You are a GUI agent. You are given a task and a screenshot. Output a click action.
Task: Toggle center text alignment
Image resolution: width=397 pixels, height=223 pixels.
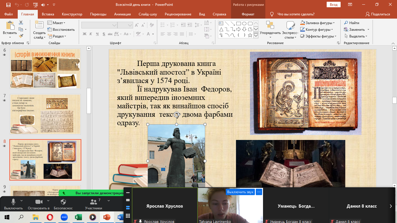pos(169,34)
